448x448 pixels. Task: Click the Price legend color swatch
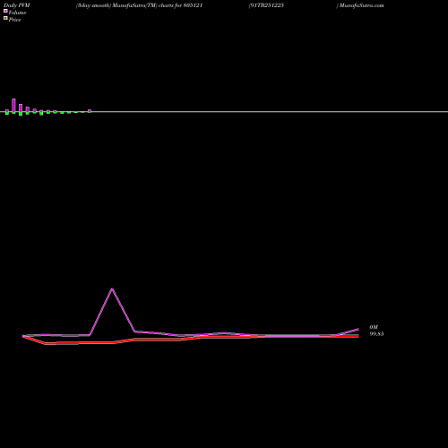tap(5, 18)
